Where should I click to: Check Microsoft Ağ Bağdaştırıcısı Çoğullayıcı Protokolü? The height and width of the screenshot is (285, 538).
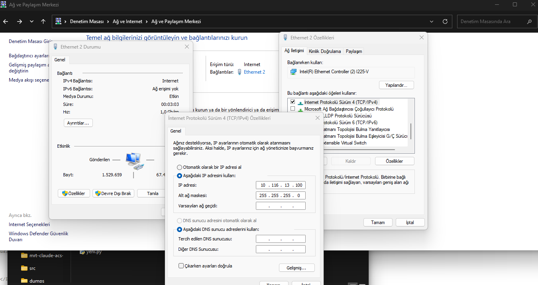[x=293, y=109]
